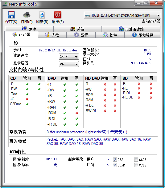Select the active 驱动器 (Drive) tab
Screen dimensions: 165x188
[21, 34]
